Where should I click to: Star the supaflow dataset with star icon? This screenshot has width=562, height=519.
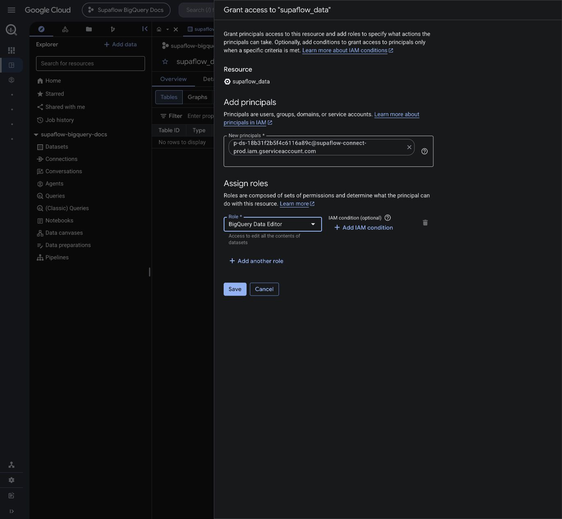(165, 61)
